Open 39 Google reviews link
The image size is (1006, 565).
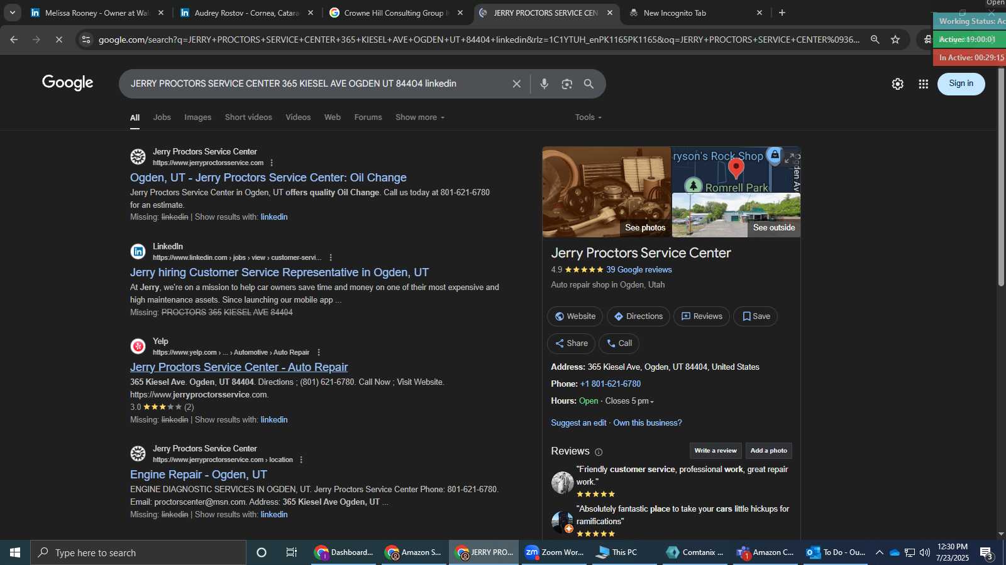click(x=639, y=270)
